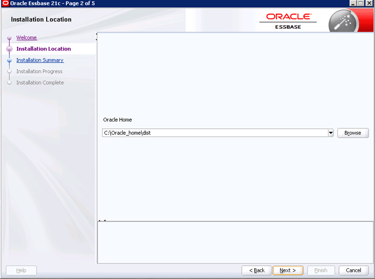Click the disabled Finish button
The image size is (375, 279).
click(x=321, y=270)
